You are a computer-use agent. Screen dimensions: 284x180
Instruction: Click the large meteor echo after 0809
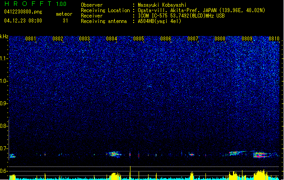pyautogui.click(x=261, y=155)
